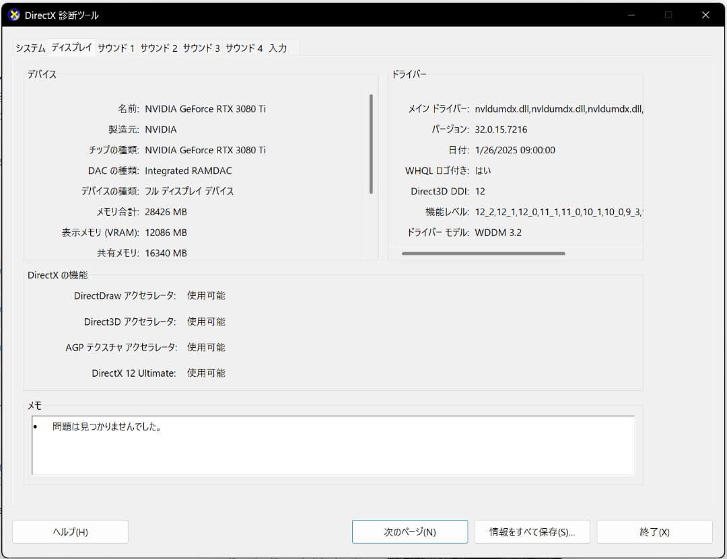Click the DirectX icon in the title bar
727x559 pixels.
click(x=13, y=14)
